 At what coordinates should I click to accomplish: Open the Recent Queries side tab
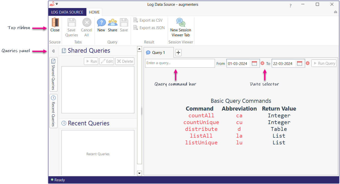point(53,111)
